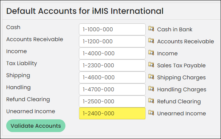Click the 'Tax Liability' row label

[x=21, y=63]
